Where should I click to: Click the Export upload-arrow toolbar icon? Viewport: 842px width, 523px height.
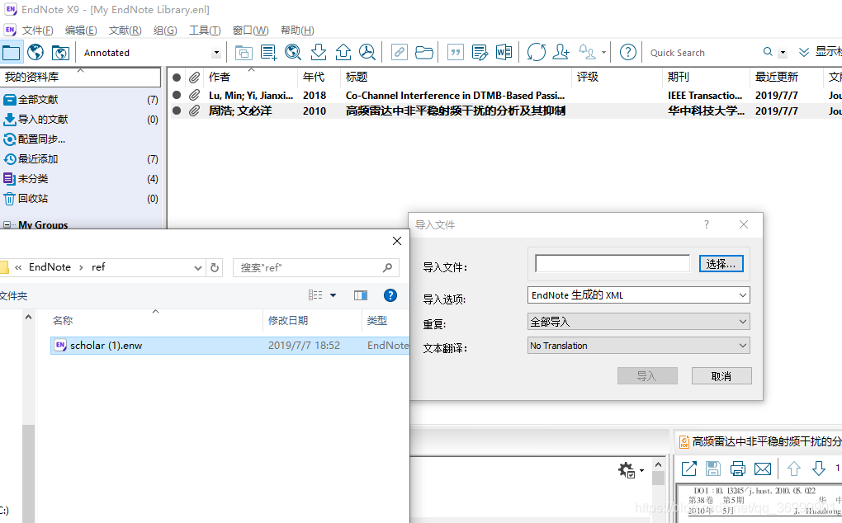click(x=343, y=53)
